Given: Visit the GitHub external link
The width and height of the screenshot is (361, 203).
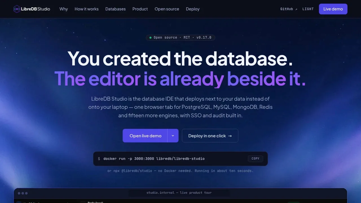Looking at the screenshot, I should [x=289, y=9].
